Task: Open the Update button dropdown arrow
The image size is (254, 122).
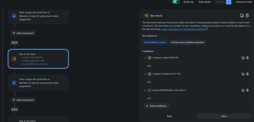Action: (229, 2)
